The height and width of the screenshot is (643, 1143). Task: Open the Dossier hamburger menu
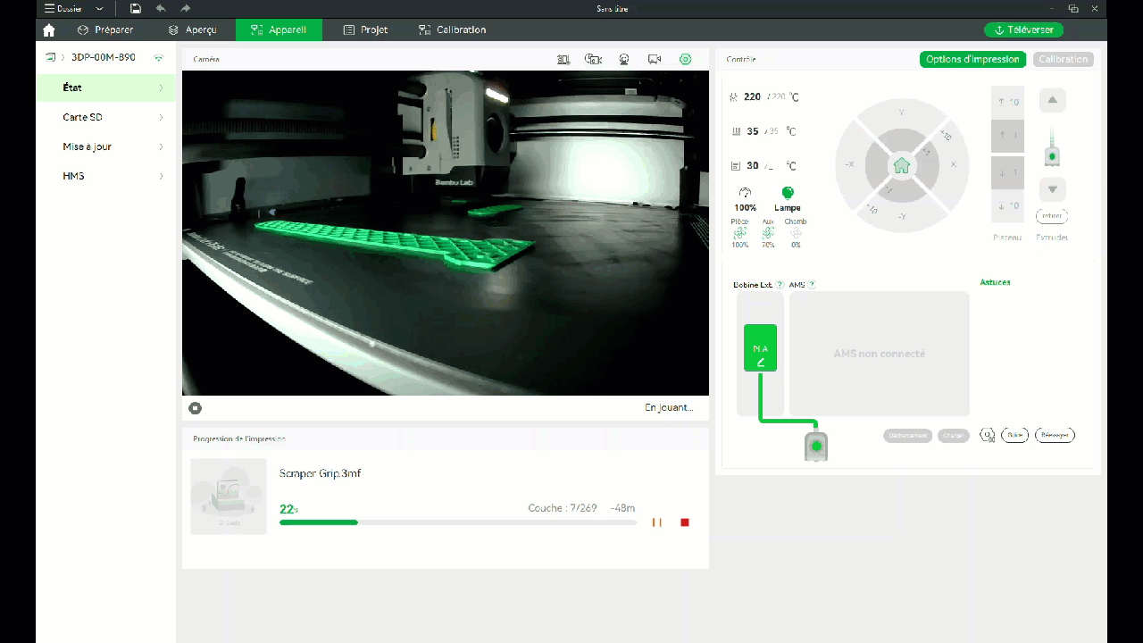pyautogui.click(x=63, y=8)
